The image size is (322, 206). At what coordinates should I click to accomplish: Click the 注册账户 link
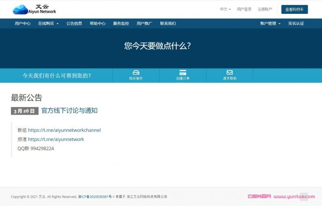point(264,9)
